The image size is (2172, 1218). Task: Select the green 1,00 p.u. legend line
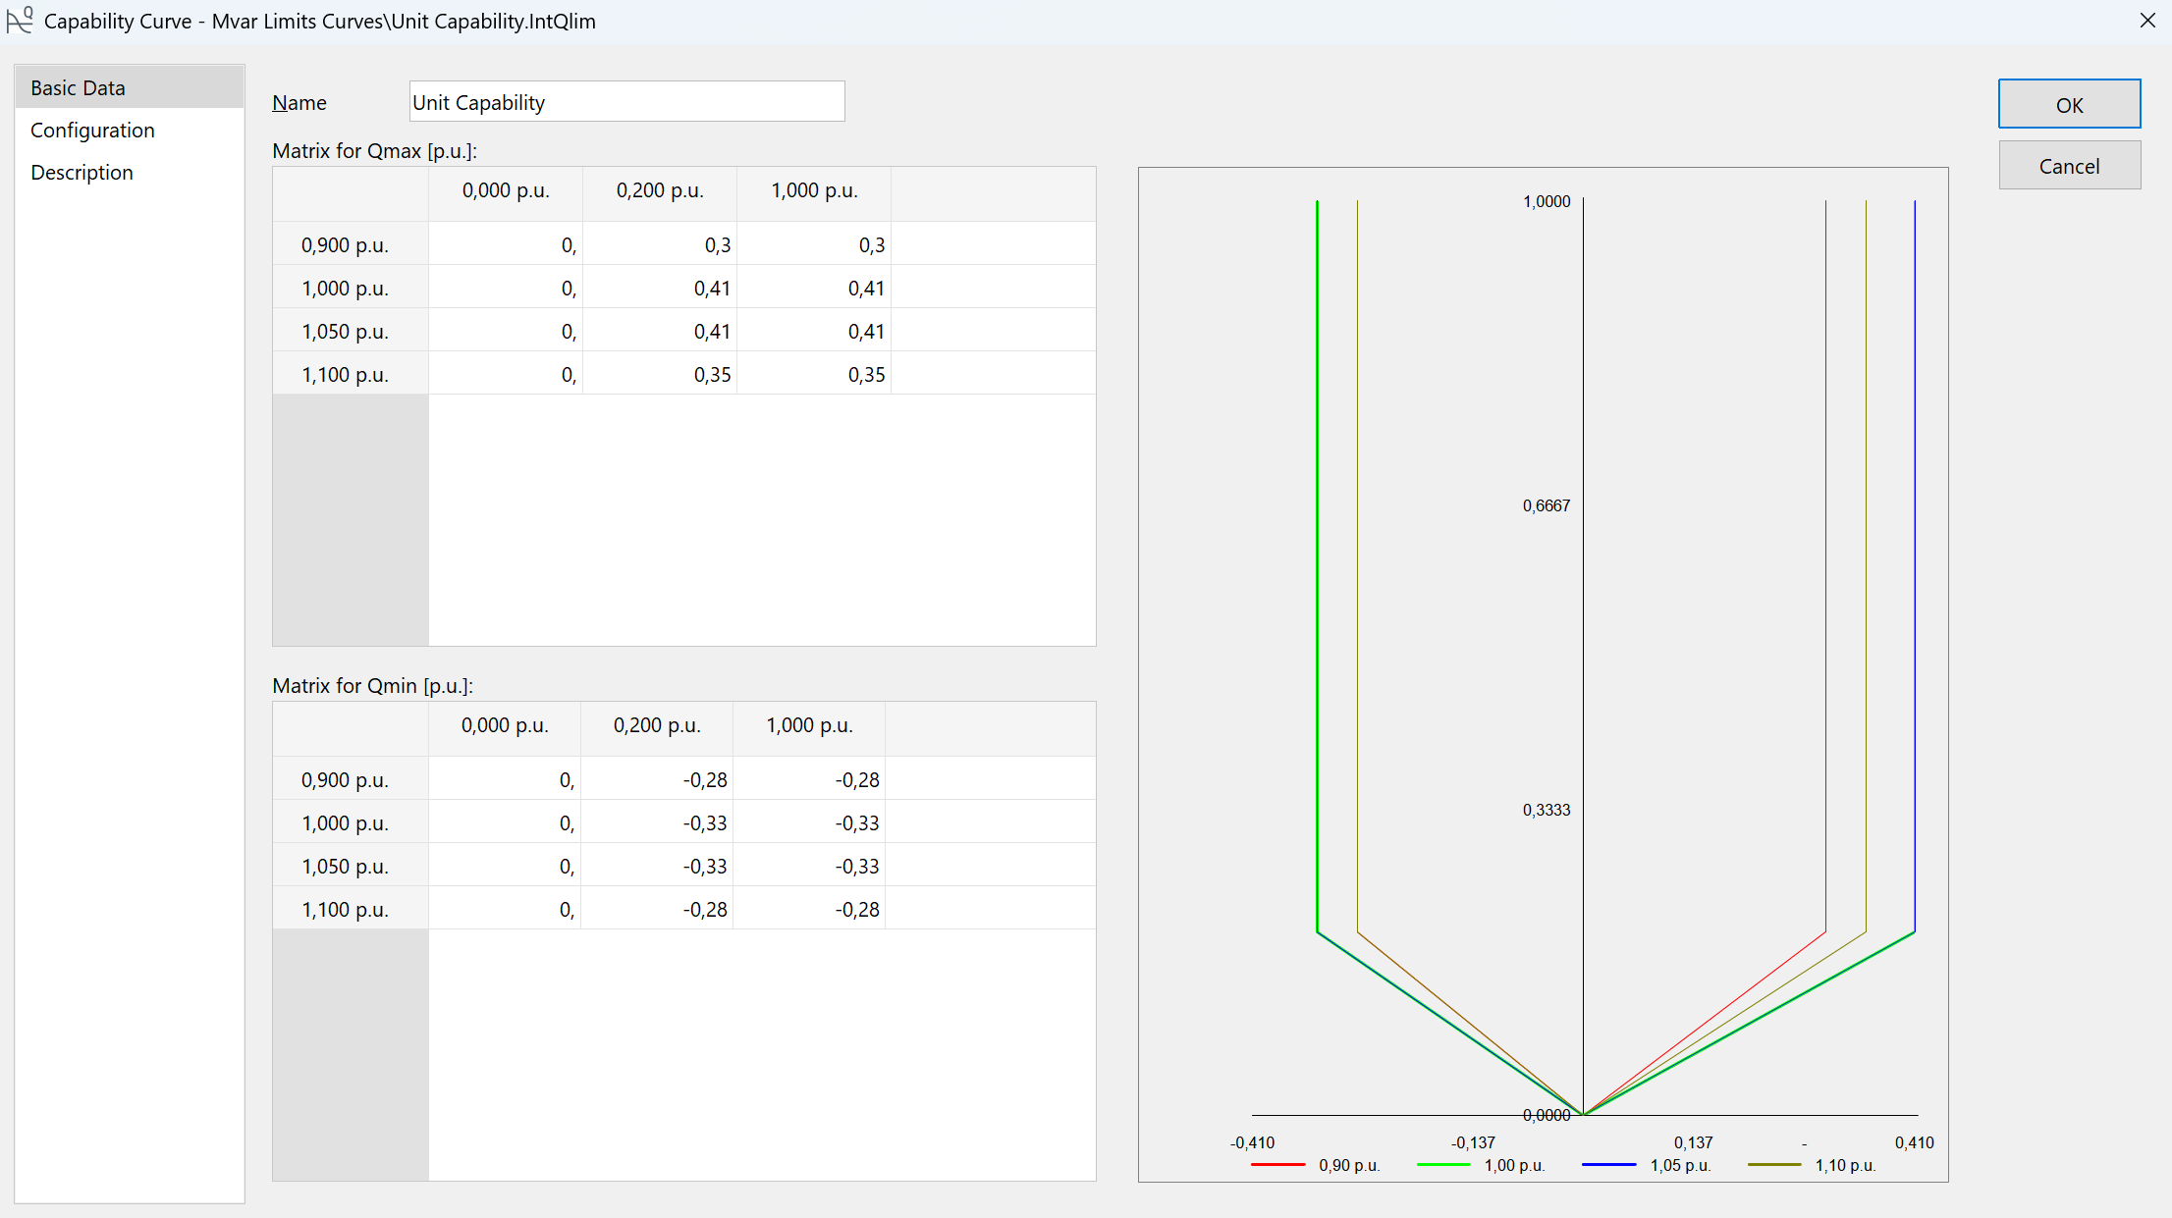click(1443, 1165)
